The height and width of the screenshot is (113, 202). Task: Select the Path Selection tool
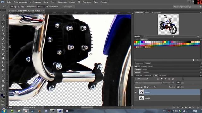click(3, 78)
